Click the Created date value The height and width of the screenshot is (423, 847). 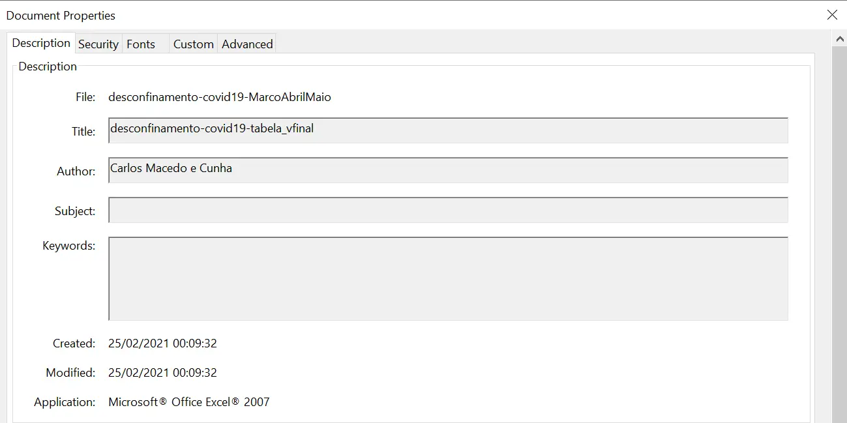(x=162, y=343)
